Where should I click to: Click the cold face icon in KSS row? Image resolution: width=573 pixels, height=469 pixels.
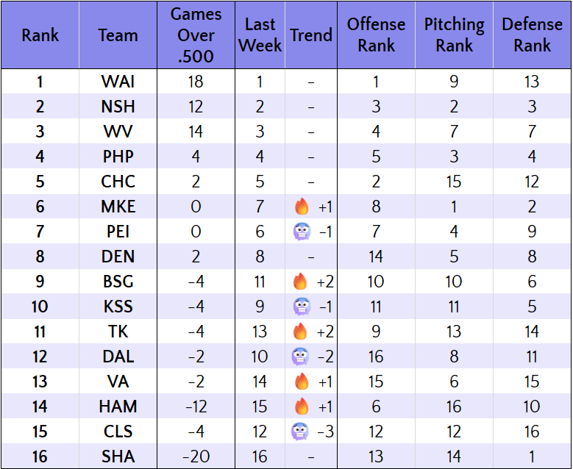[x=301, y=307]
